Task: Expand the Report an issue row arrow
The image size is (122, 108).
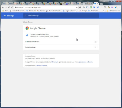Action: pyautogui.click(x=95, y=47)
